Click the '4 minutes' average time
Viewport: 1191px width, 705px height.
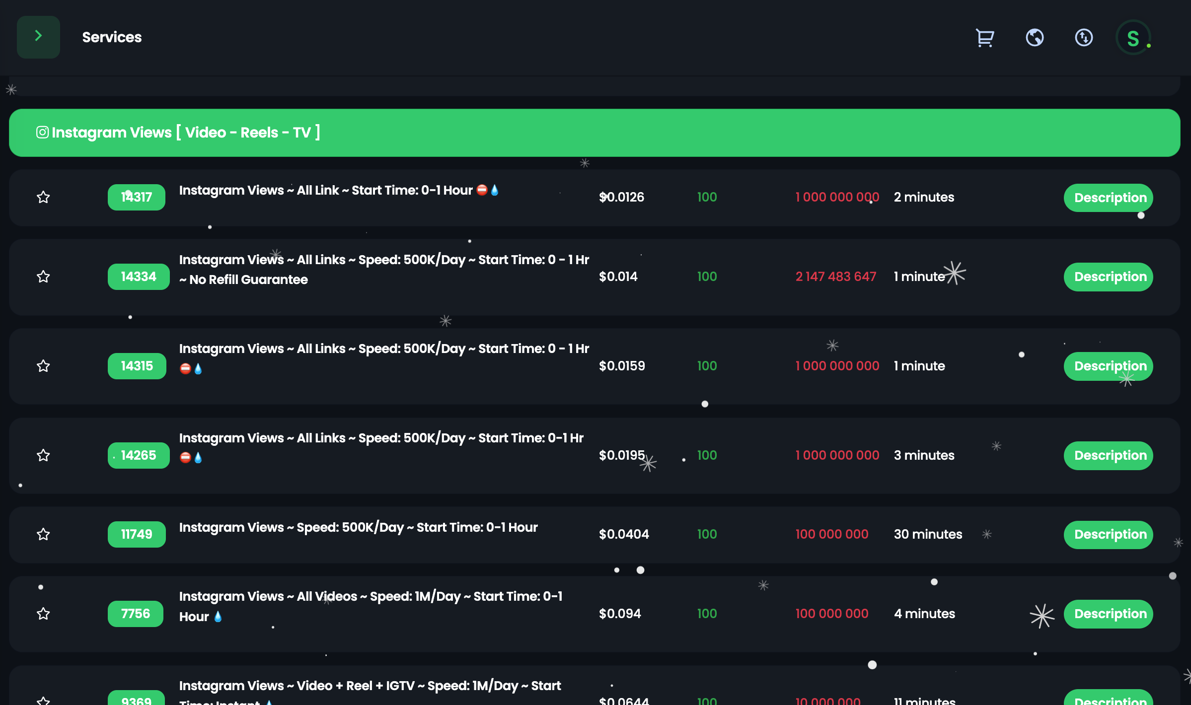(x=924, y=614)
